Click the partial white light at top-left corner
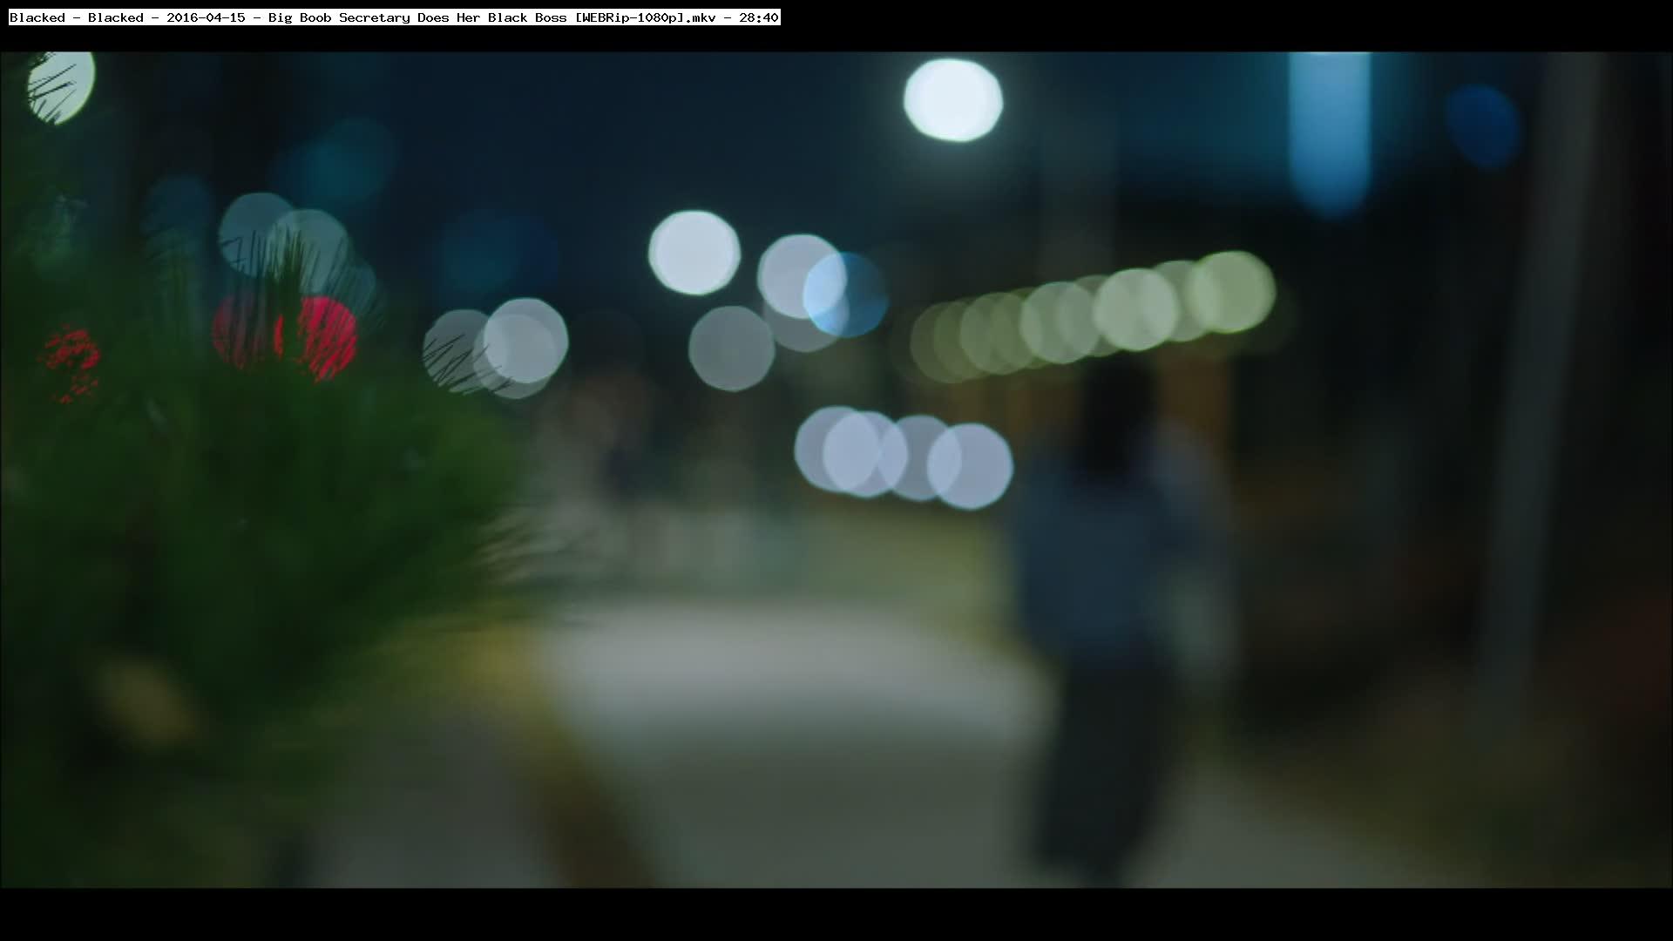The height and width of the screenshot is (941, 1673). point(61,85)
